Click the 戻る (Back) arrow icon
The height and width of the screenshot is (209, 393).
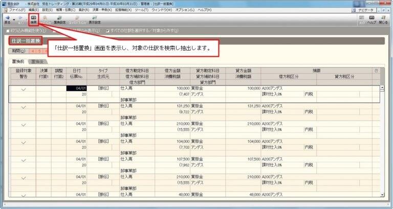(x=7, y=19)
